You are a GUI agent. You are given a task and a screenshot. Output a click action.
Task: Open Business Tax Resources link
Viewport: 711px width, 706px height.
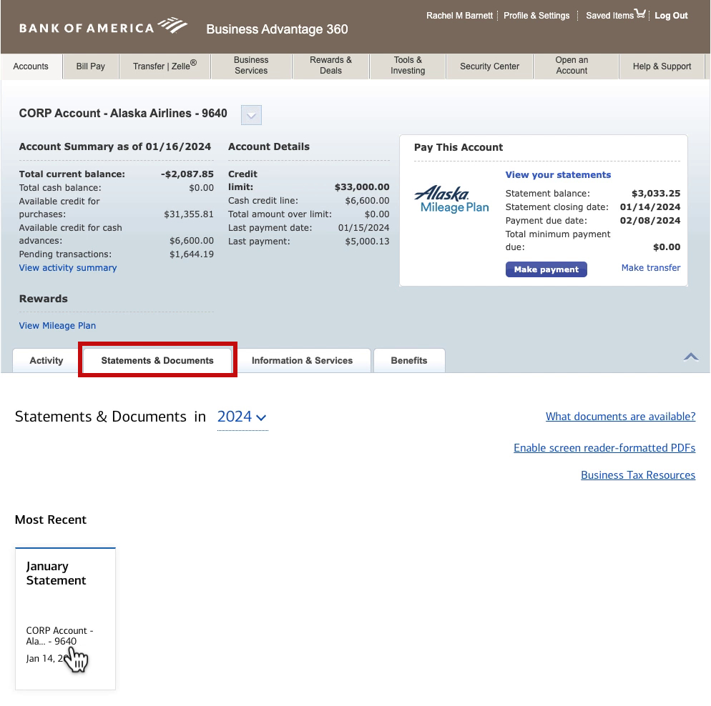click(x=638, y=475)
